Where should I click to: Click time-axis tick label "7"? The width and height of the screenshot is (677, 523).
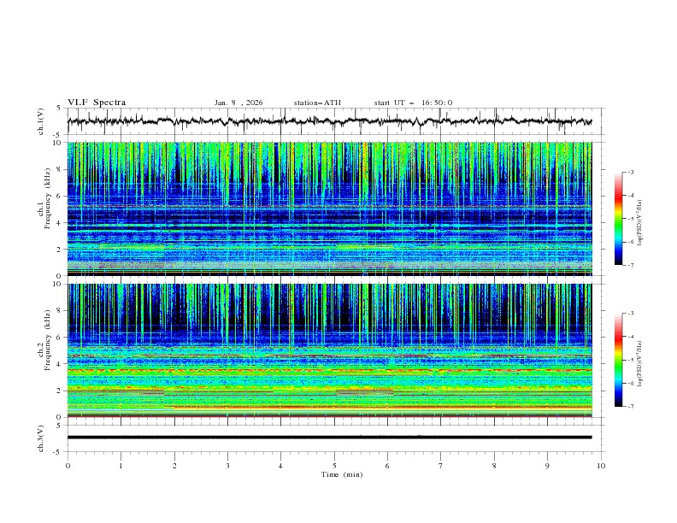coord(441,466)
